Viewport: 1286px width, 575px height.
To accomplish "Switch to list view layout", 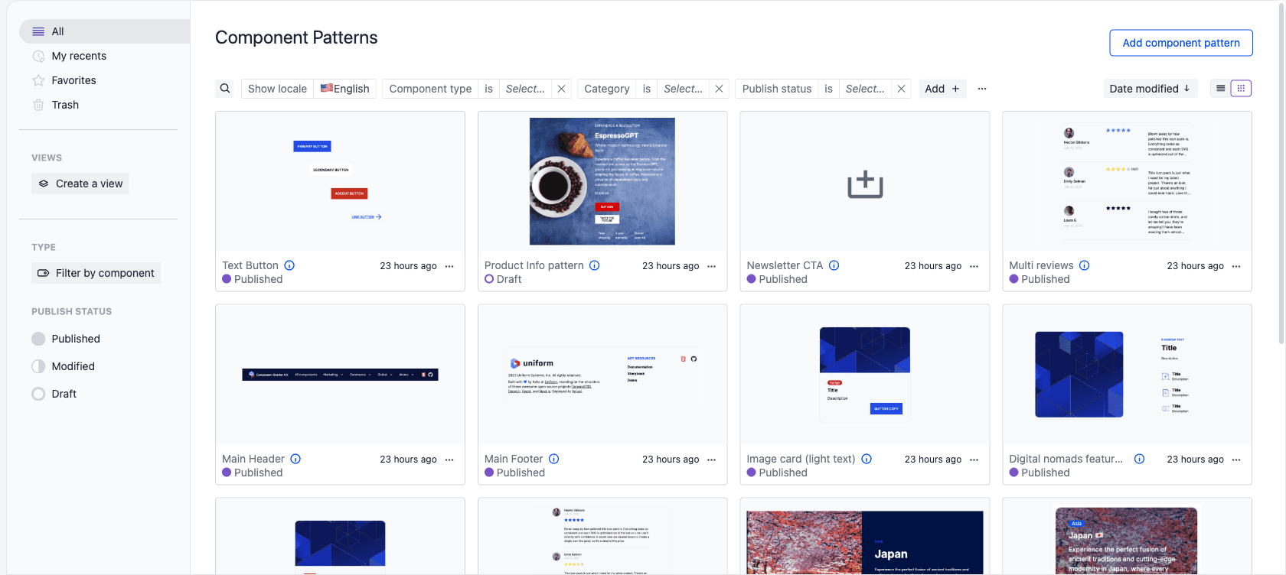I will pyautogui.click(x=1221, y=89).
